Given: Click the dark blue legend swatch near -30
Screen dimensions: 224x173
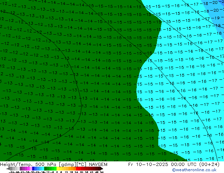Looking at the screenshot, I should (x=33, y=168).
